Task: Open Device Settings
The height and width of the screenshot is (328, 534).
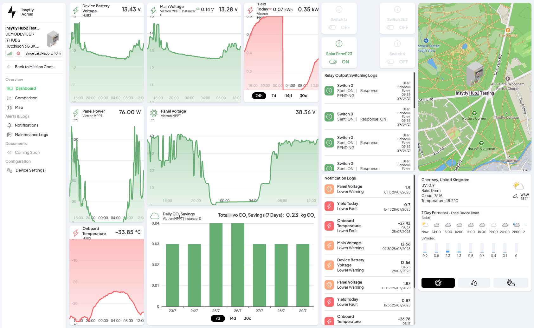Action: click(x=30, y=170)
